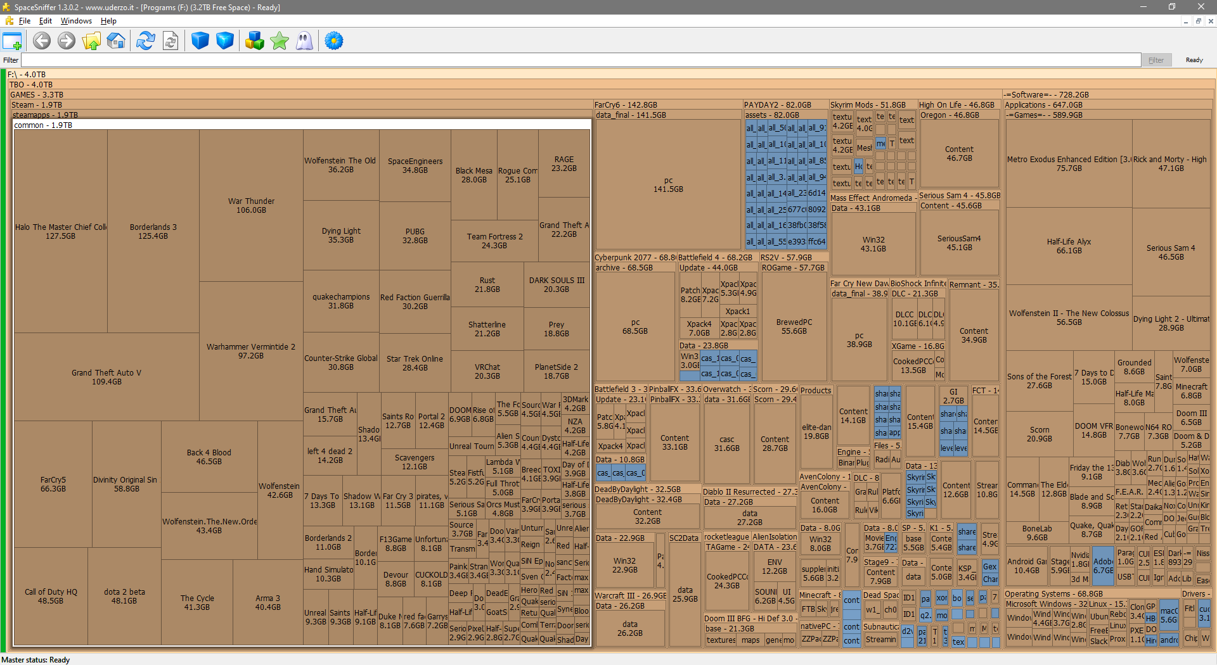Select the Grand Theft Auto V block
The image size is (1217, 665).
pyautogui.click(x=106, y=377)
